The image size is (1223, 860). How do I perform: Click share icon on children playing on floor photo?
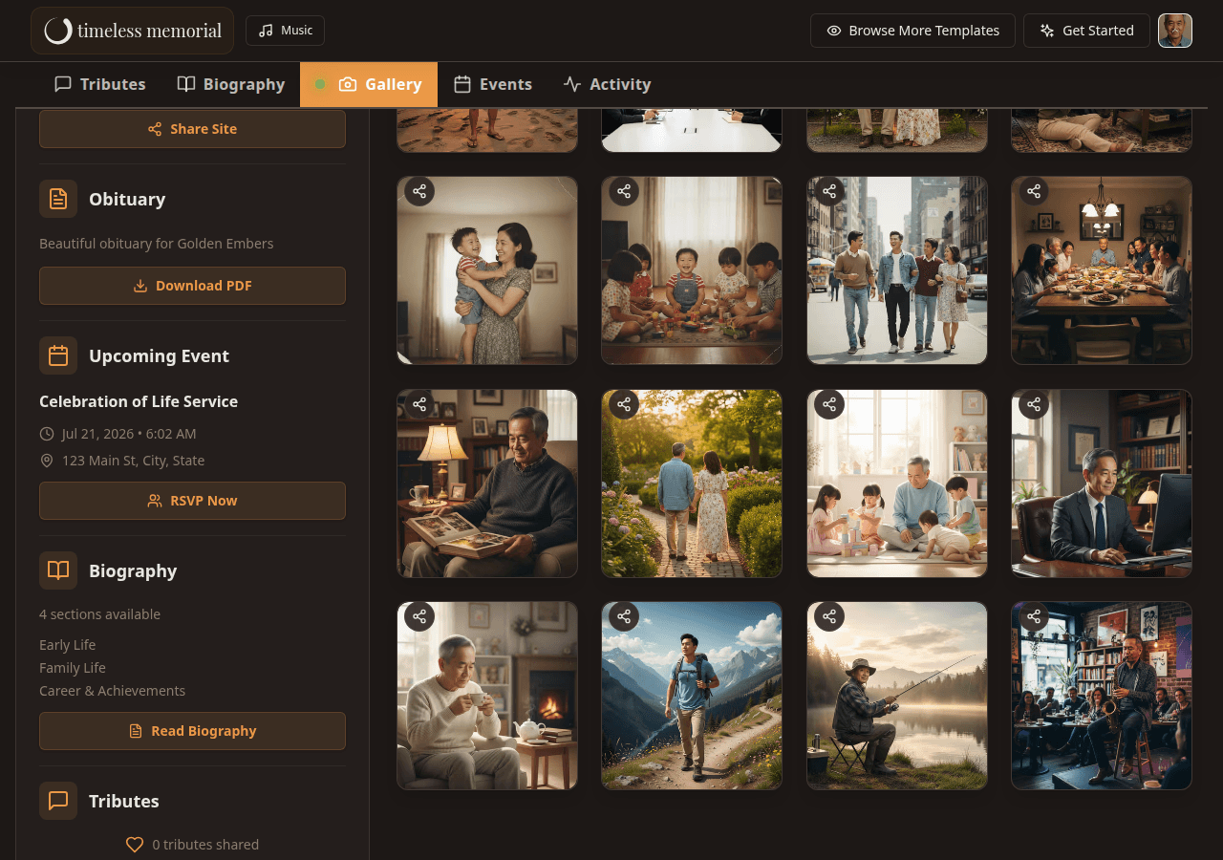624,191
